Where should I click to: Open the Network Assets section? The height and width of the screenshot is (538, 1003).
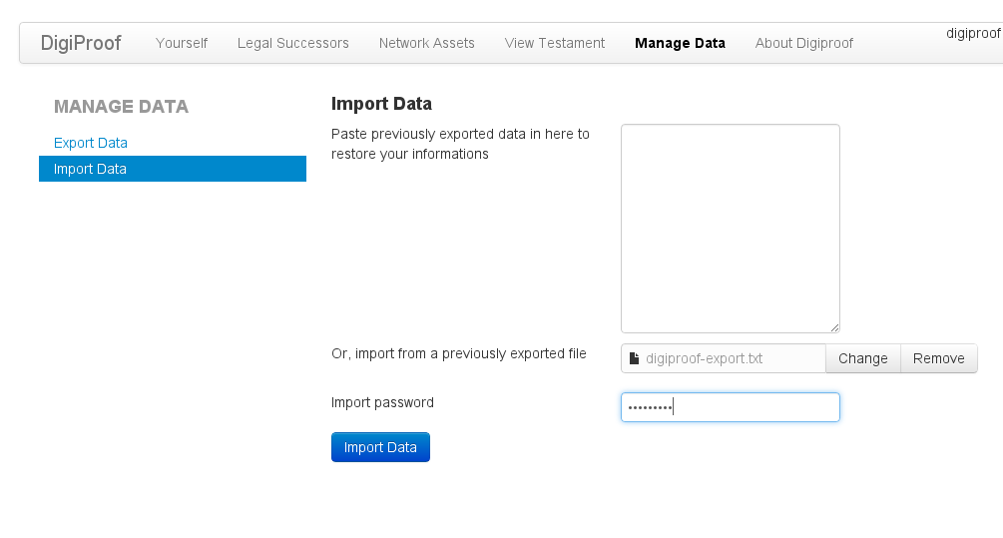point(427,43)
